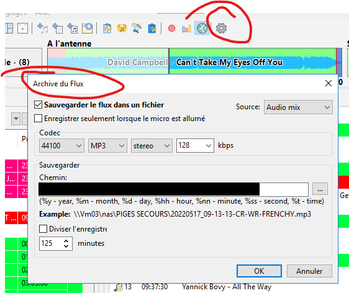349x293 pixels.
Task: Open the Audio mix source dropdown
Action: pyautogui.click(x=298, y=107)
